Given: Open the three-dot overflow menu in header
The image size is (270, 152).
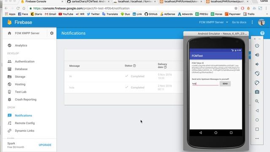Looking at the screenshot, I should tap(252, 22).
